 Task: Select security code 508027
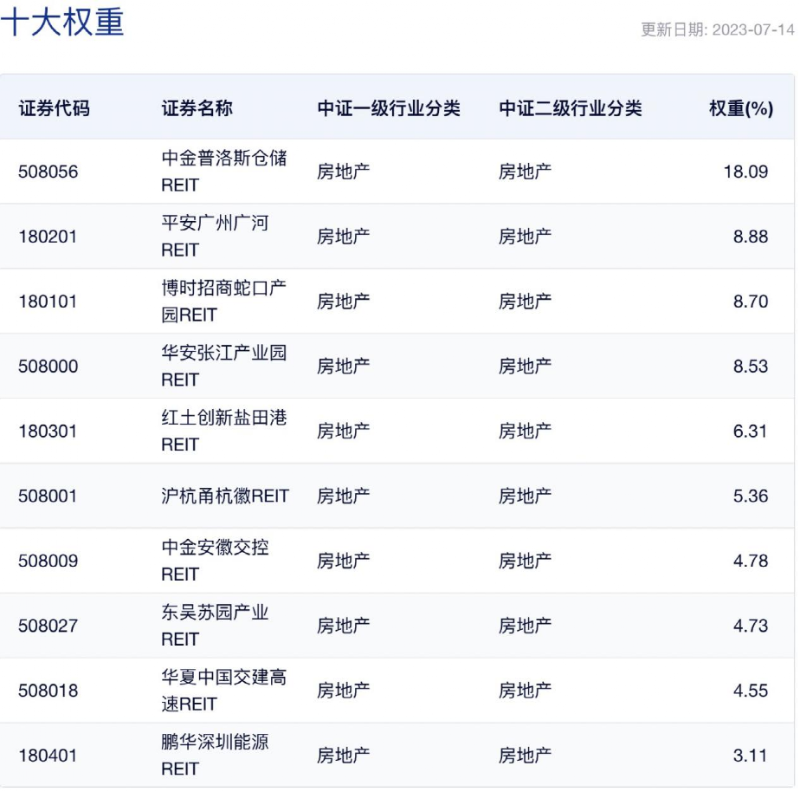(x=48, y=626)
